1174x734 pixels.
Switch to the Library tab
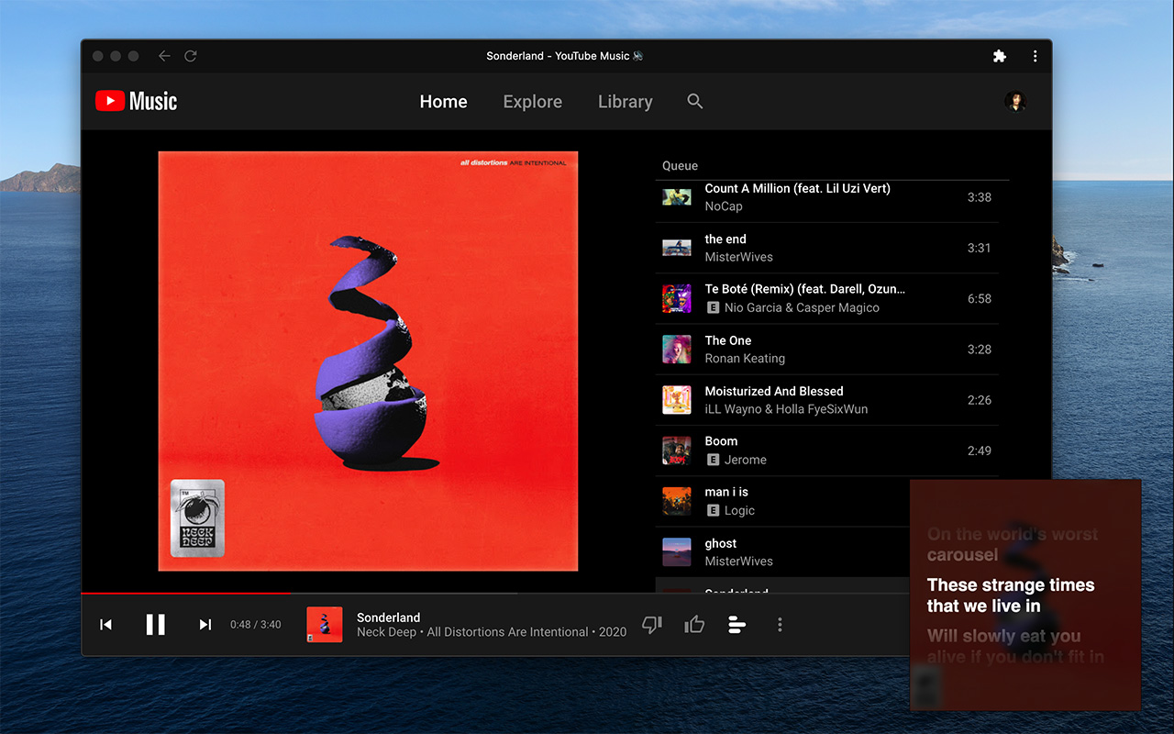(x=626, y=102)
